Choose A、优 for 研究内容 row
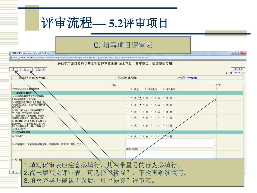Image resolution: width=257 pixels, height=193 pixels. pos(128,105)
